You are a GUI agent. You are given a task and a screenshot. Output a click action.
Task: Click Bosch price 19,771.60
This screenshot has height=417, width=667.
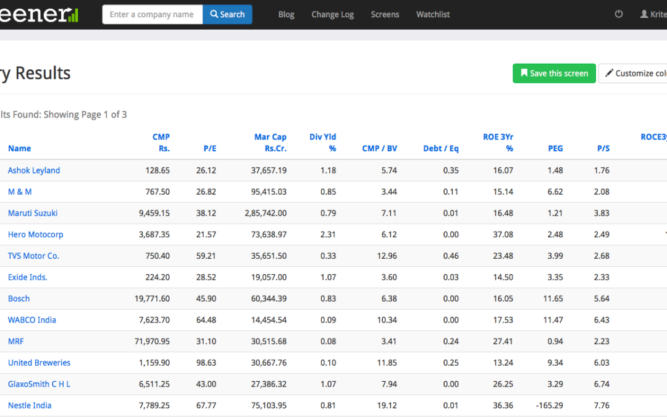[x=153, y=299]
